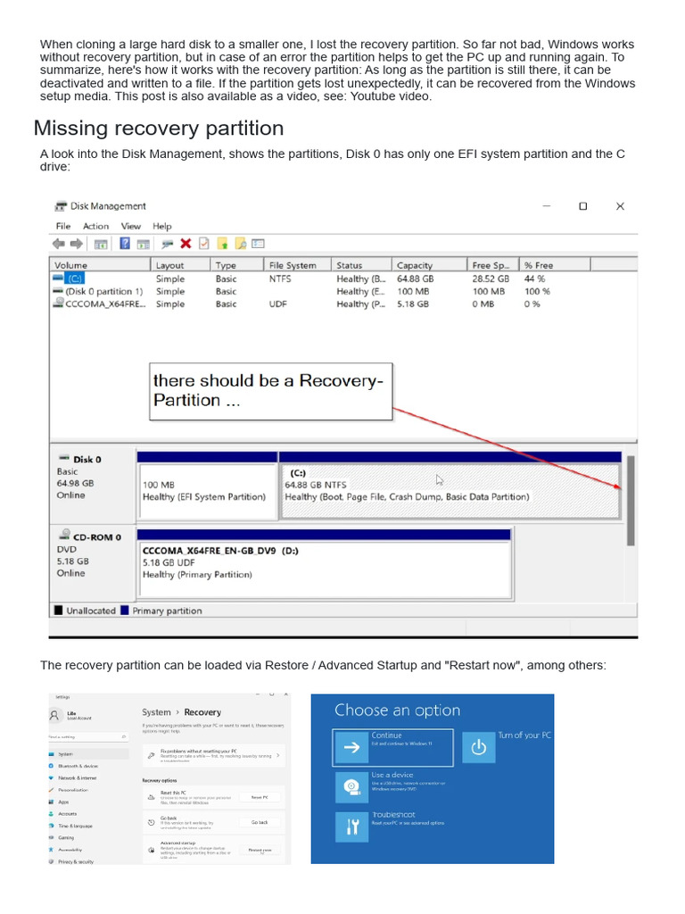Click the Restart now button
The height and width of the screenshot is (914, 685).
click(x=260, y=850)
